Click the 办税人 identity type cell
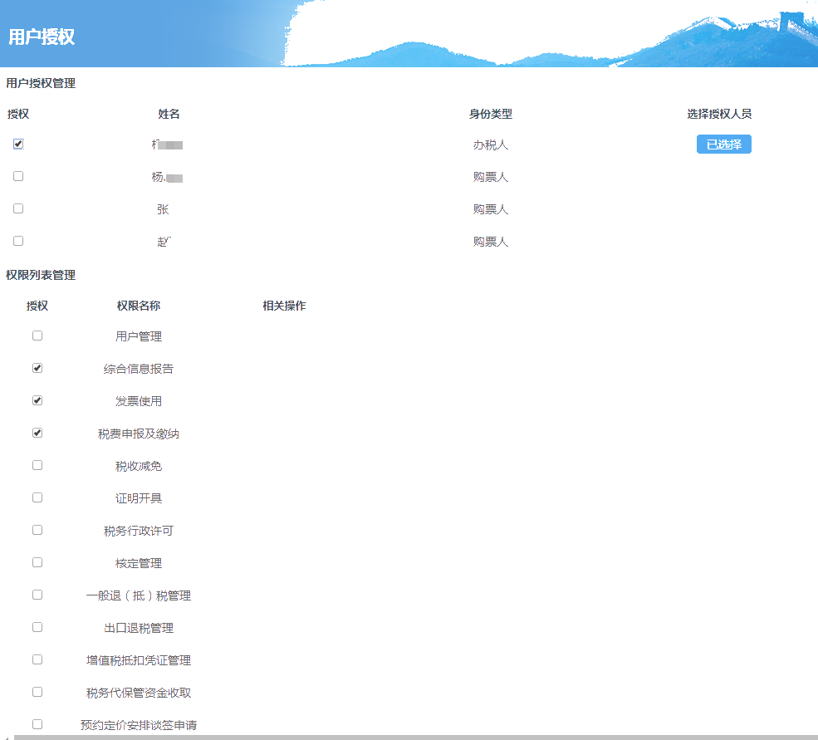The width and height of the screenshot is (818, 740). click(490, 145)
